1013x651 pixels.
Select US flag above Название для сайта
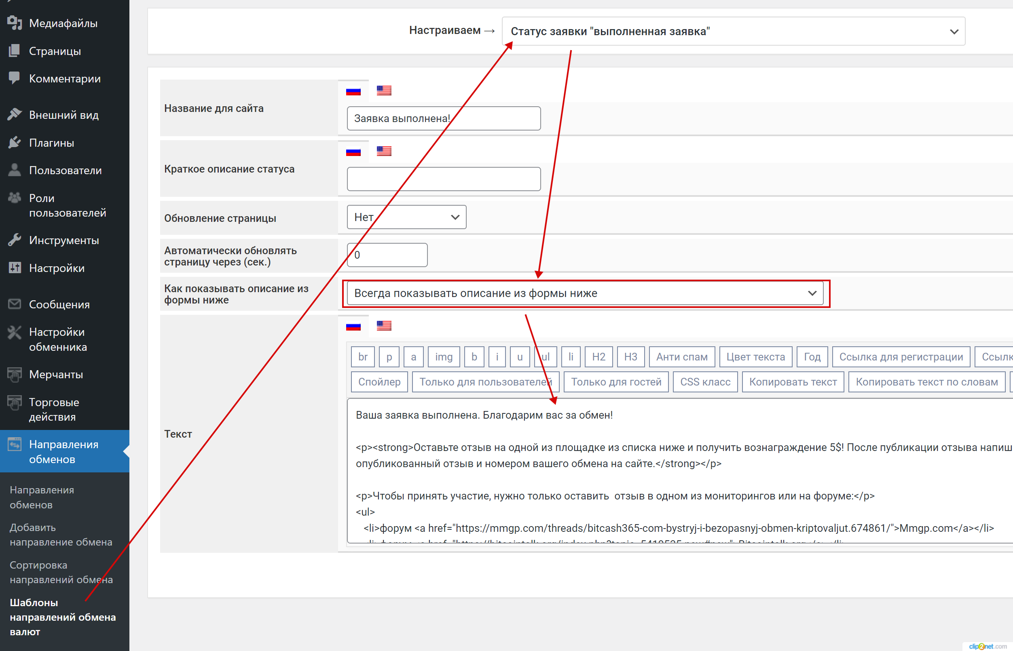[384, 91]
